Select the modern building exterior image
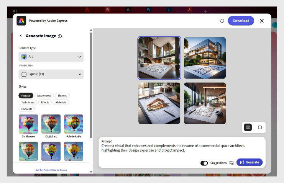The width and height of the screenshot is (284, 183). point(205,58)
